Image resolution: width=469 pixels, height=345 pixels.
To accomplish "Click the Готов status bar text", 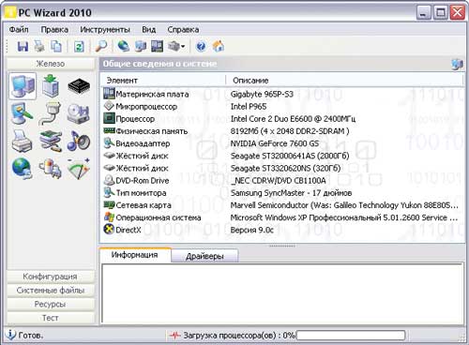I will [30, 336].
